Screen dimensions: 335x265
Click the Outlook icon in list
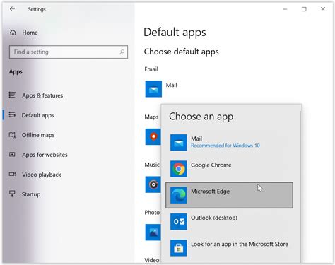pos(179,222)
